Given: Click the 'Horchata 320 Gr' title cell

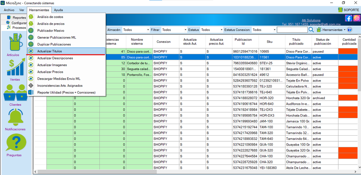Looking at the screenshot, I should (x=299, y=98).
